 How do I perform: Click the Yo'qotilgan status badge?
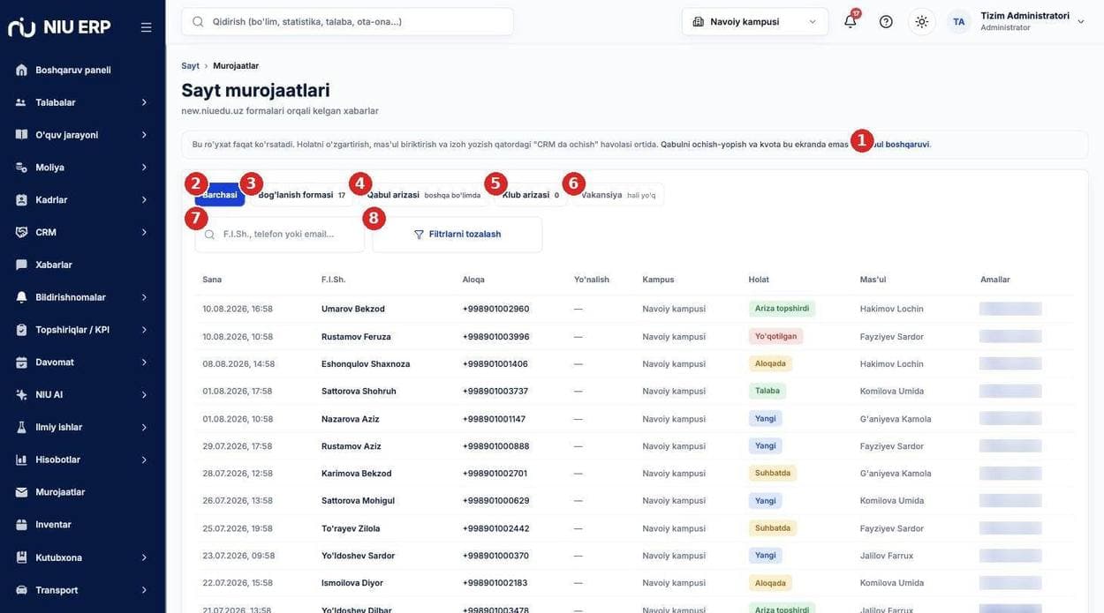coord(776,336)
